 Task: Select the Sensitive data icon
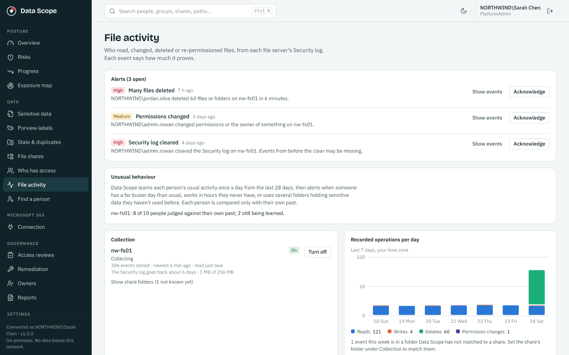coord(11,114)
